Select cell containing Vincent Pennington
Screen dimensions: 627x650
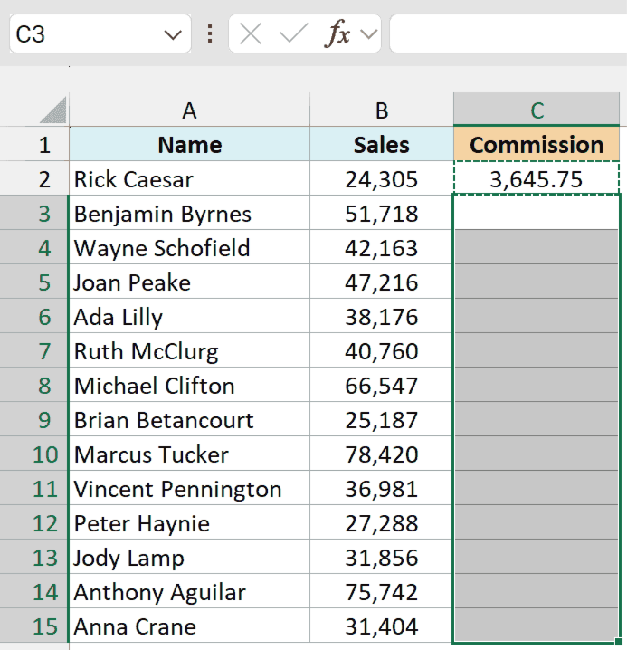click(x=189, y=488)
